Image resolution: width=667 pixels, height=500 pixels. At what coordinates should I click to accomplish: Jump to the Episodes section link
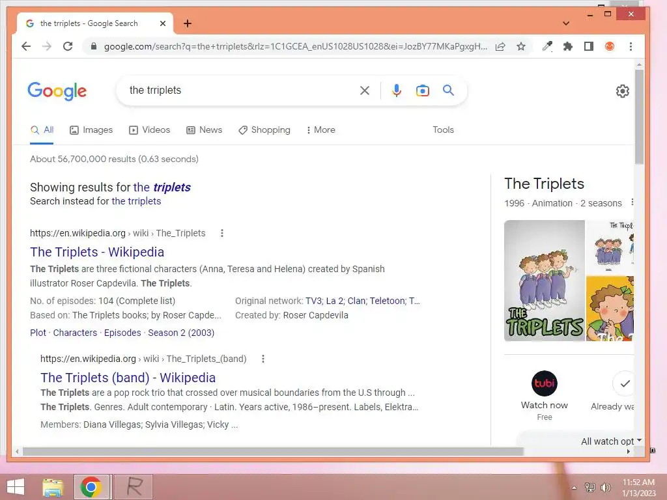pyautogui.click(x=122, y=333)
